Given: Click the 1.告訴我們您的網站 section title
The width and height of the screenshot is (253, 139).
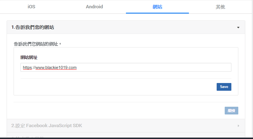Looking at the screenshot, I should 33,27.
